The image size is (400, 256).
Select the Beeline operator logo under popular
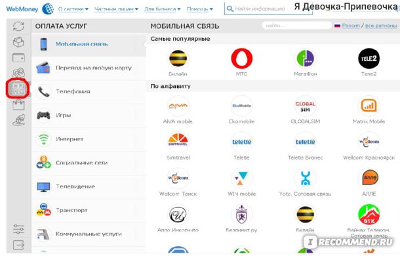click(x=178, y=58)
